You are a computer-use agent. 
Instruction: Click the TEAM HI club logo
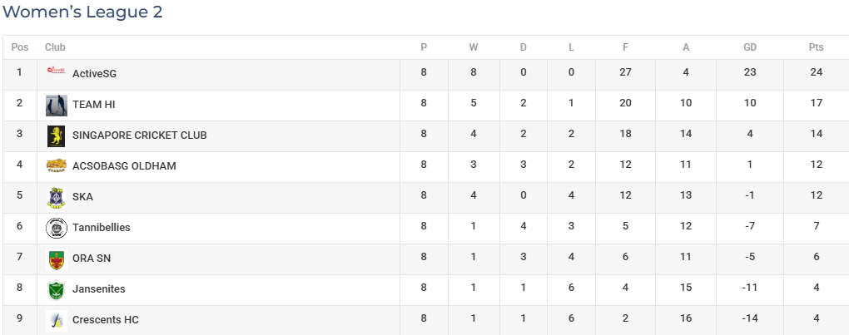coord(57,106)
